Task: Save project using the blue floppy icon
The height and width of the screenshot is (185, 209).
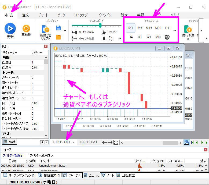Action: (x=58, y=28)
